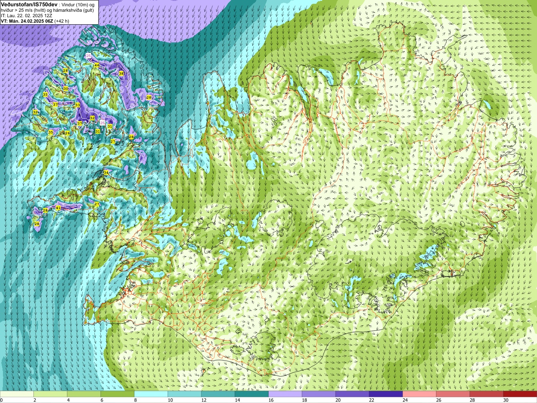The image size is (537, 403).
Task: Click the legend tick value 20
Action: point(338,400)
